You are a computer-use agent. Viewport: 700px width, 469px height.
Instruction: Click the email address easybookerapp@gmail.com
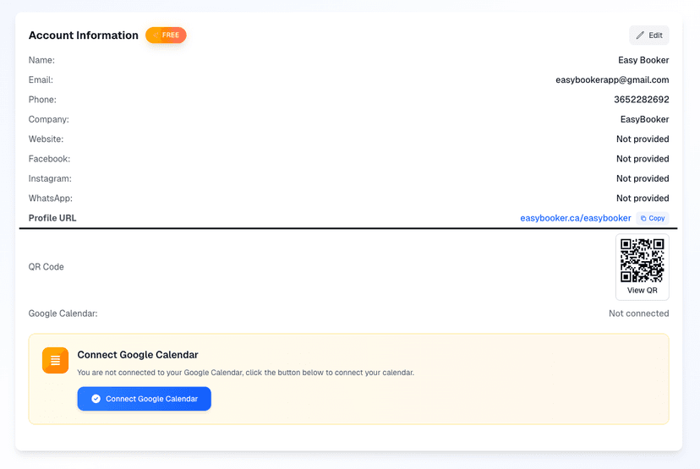point(612,80)
